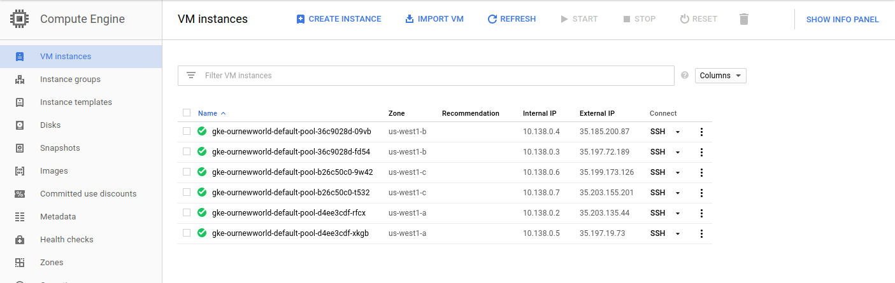
Task: Click the VM instances sidebar icon
Action: coord(20,57)
